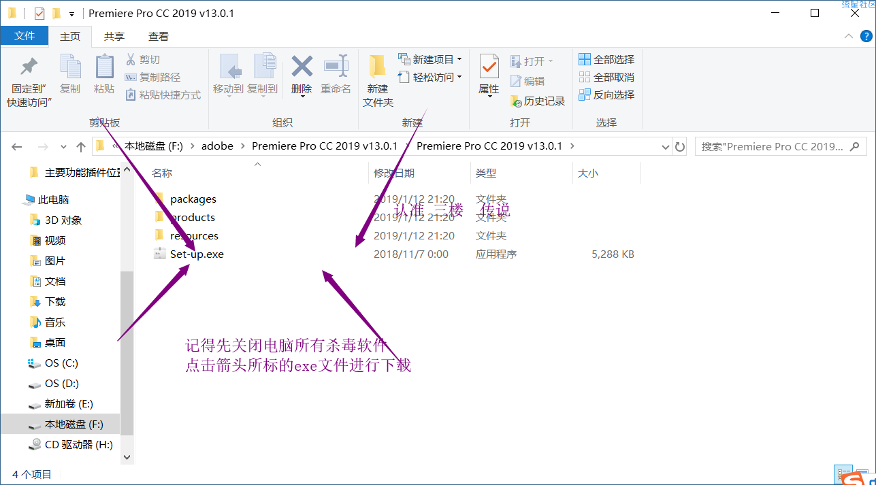The image size is (876, 485).
Task: Open 3D Objects (3D 对象) in nav pane
Action: [56, 220]
